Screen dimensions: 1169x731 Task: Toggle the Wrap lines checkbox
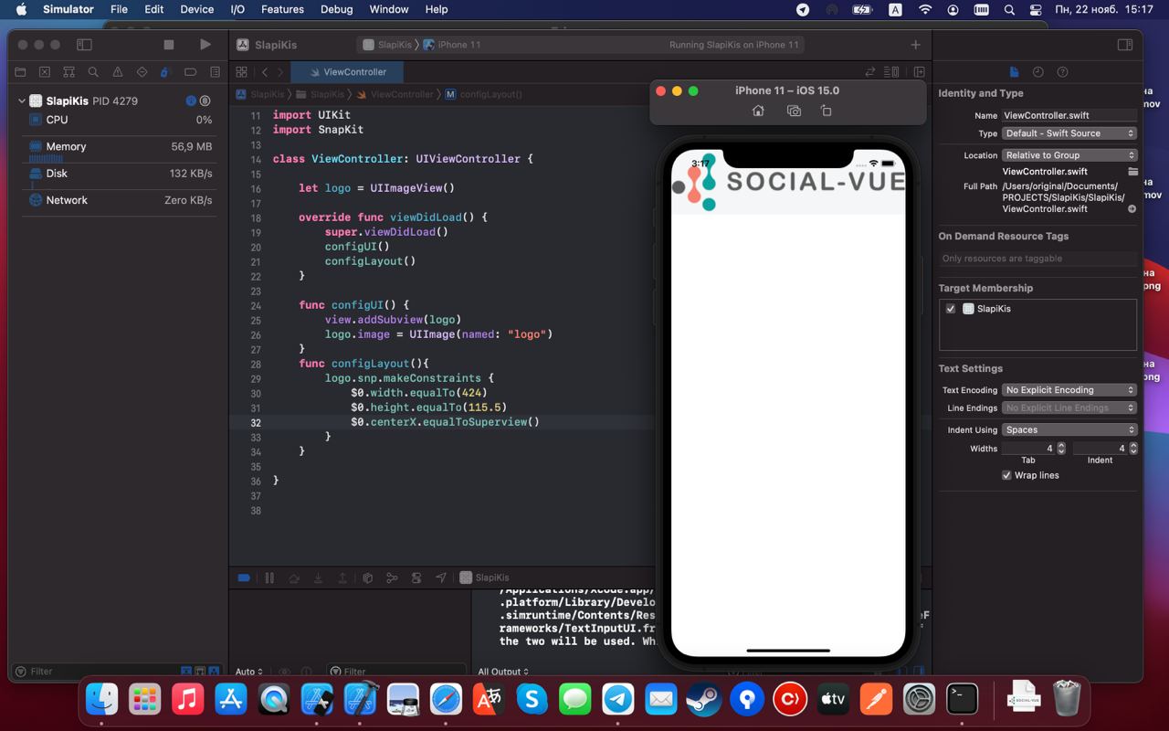(x=1006, y=475)
